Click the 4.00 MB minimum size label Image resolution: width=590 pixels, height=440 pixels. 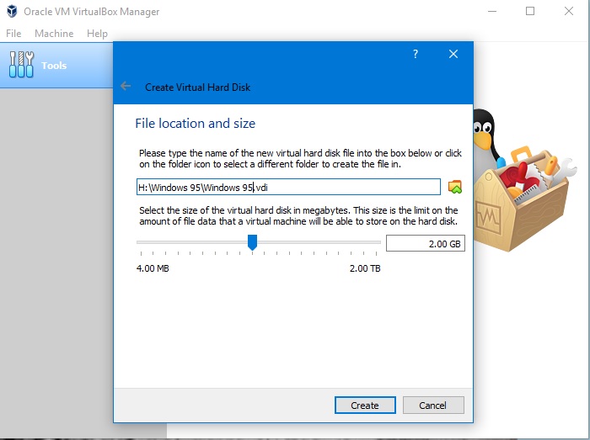(153, 268)
